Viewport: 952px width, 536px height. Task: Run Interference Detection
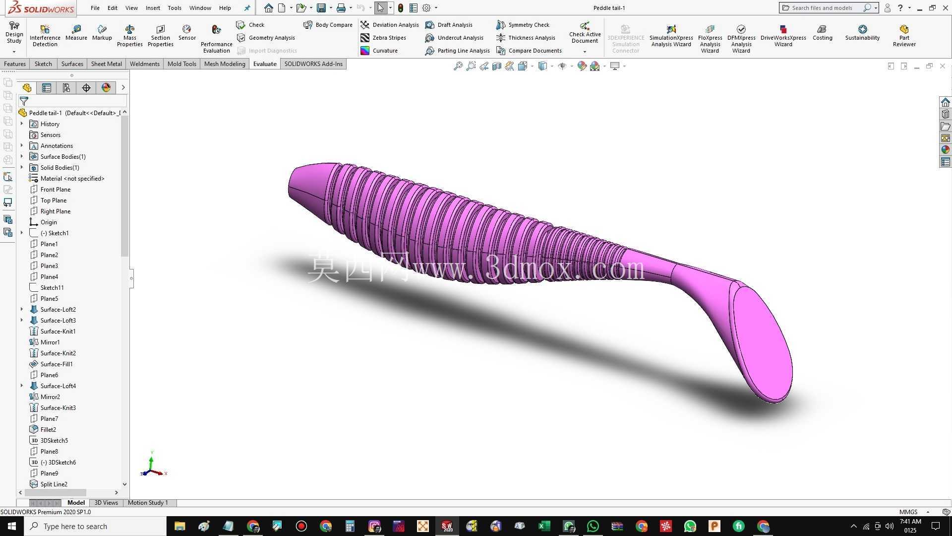pos(45,36)
